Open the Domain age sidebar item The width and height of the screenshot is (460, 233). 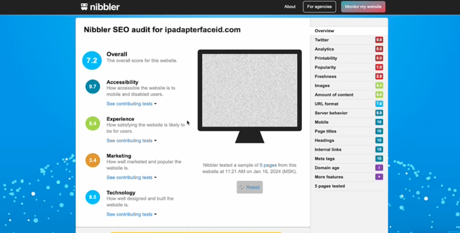pyautogui.click(x=349, y=168)
